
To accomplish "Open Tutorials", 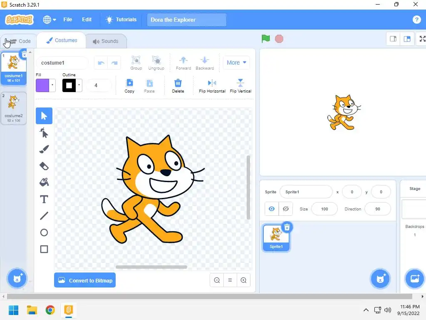I will point(121,20).
